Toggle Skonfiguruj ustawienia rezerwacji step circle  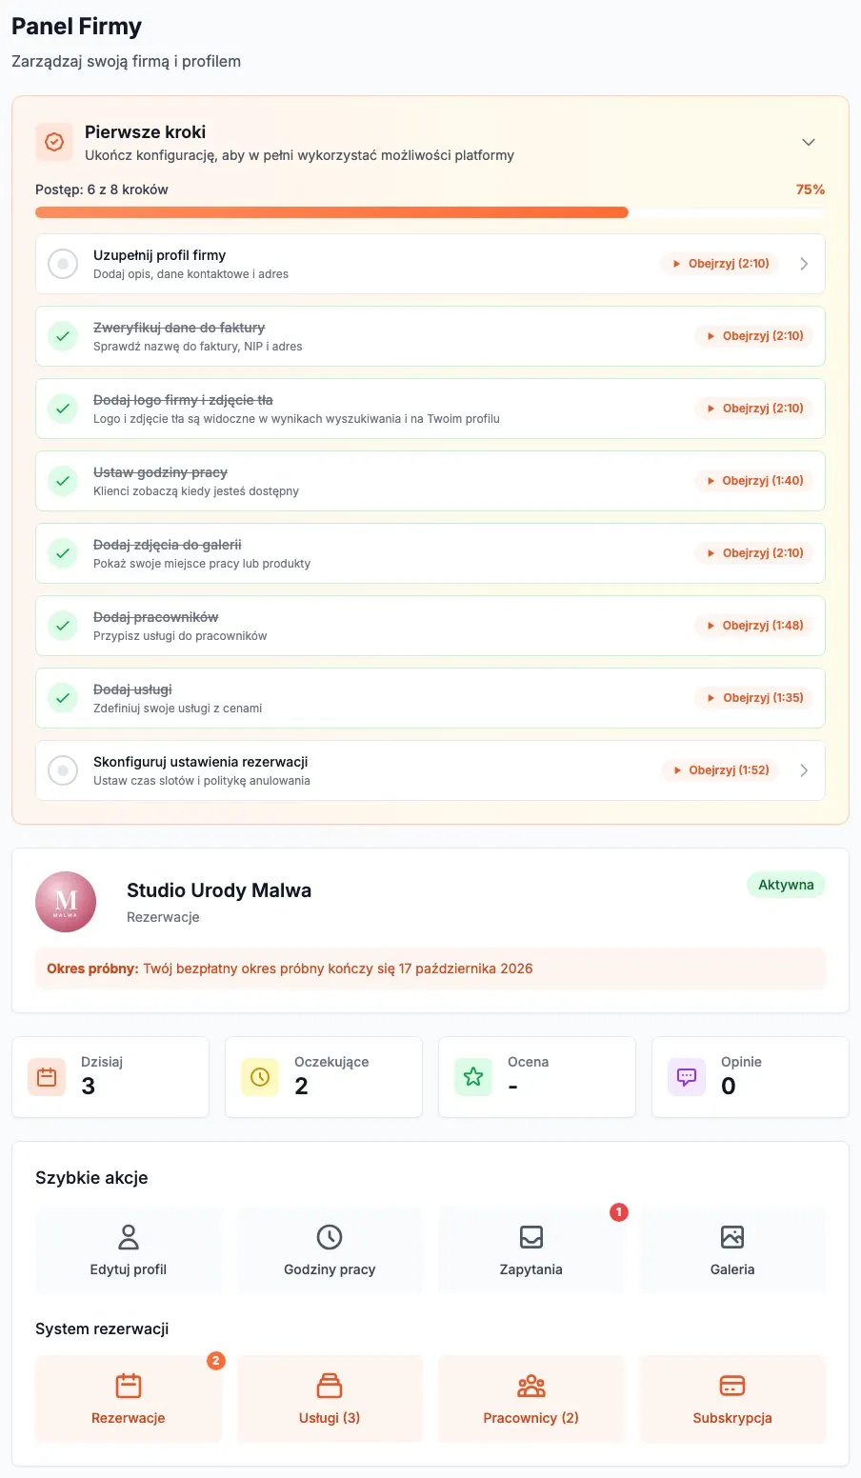[63, 770]
